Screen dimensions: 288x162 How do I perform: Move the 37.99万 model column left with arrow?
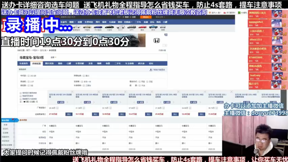point(134,102)
